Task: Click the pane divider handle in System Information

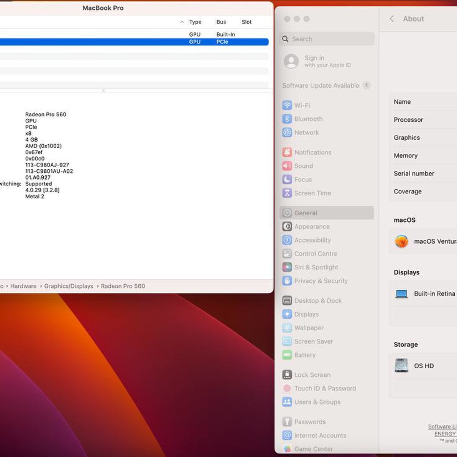Action: click(x=103, y=91)
